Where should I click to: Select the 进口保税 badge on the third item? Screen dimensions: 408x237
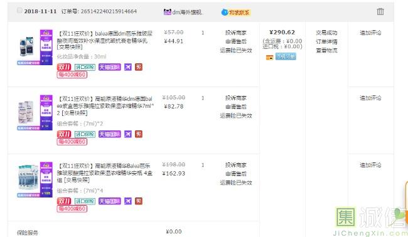85,201
